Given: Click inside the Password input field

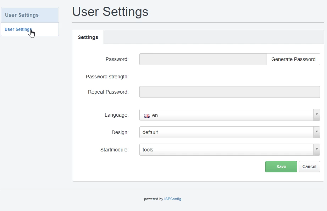Looking at the screenshot, I should coord(202,59).
